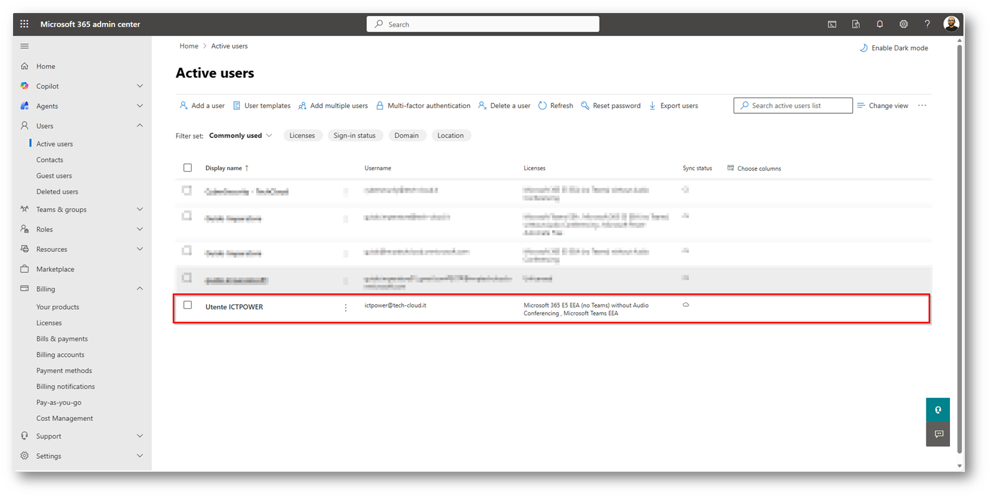Collapse the navigation hamburger menu

[x=24, y=46]
